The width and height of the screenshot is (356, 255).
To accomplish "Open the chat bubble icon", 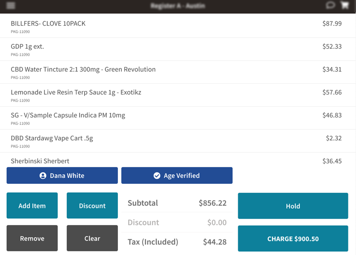I will pyautogui.click(x=330, y=5).
